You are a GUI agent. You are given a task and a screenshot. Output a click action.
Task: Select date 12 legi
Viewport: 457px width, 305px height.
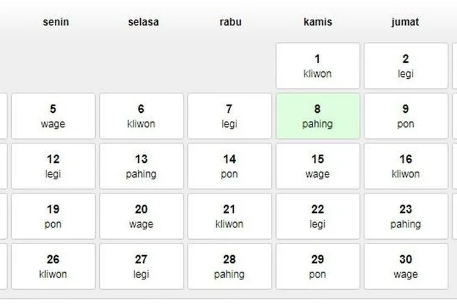click(53, 166)
